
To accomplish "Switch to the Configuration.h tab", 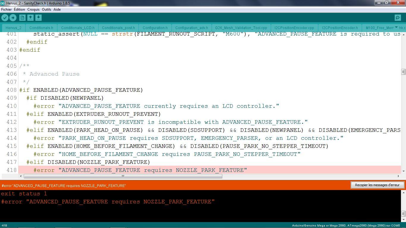I will pos(155,28).
